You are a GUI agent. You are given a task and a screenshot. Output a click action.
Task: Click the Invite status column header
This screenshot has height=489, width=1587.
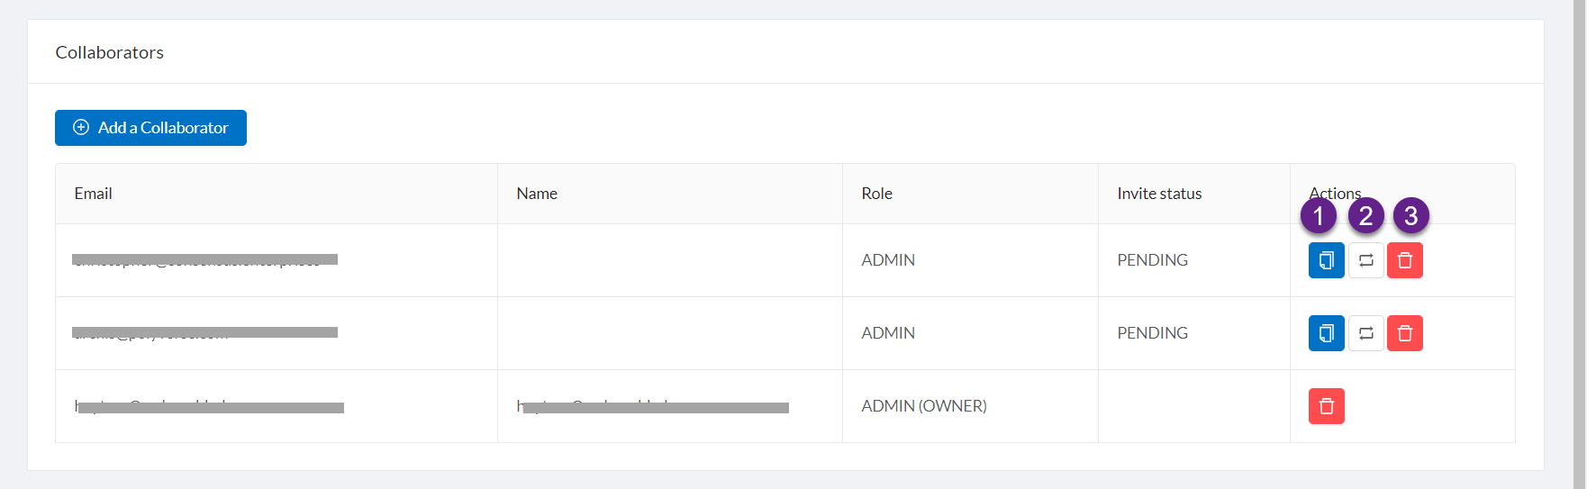(x=1159, y=194)
